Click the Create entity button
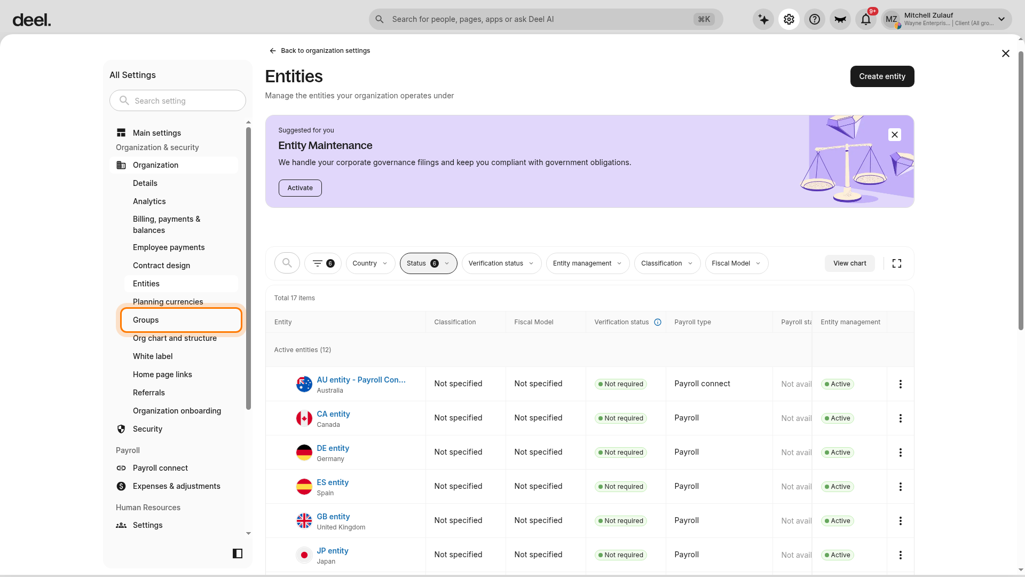Screen dimensions: 1025x577 click(x=882, y=76)
